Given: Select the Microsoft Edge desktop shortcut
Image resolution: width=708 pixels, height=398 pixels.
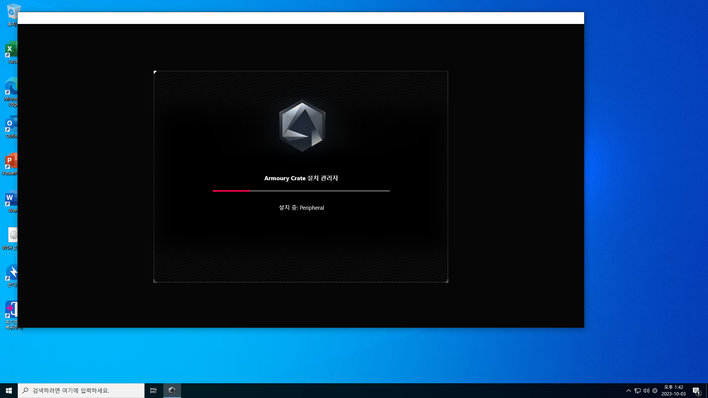Looking at the screenshot, I should point(11,92).
